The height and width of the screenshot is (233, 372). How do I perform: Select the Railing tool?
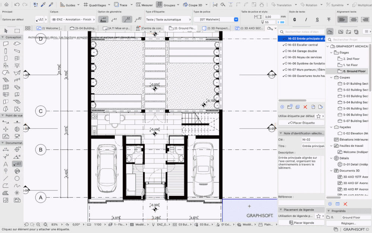17,80
